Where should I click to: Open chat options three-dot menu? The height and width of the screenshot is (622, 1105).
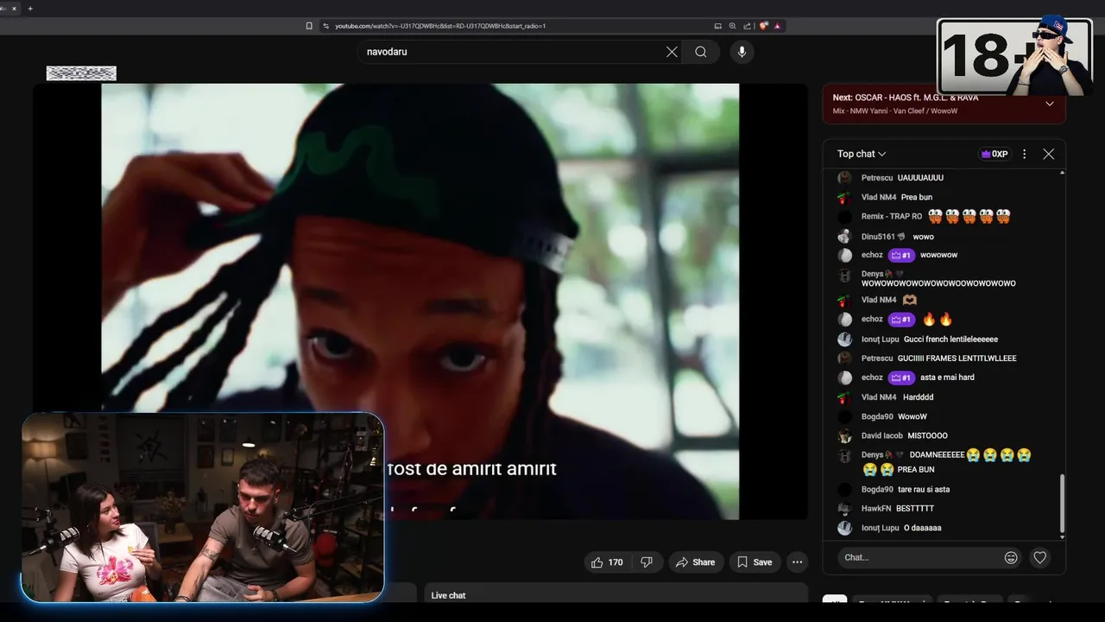coord(1025,154)
